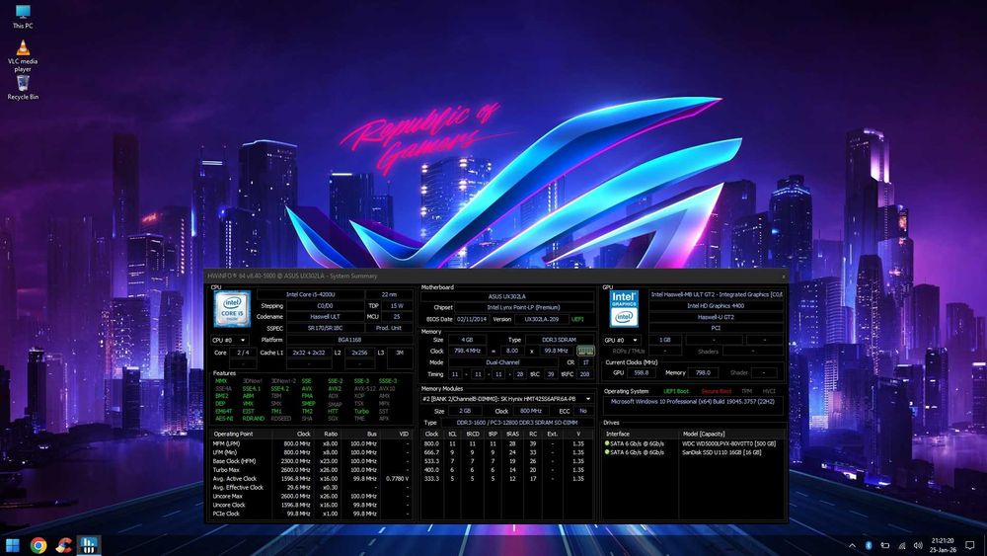Image resolution: width=987 pixels, height=556 pixels.
Task: Click the tRAS timing column header
Action: coord(512,434)
